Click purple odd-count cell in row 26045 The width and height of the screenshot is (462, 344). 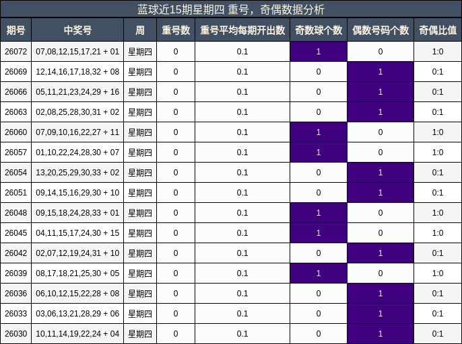point(319,233)
